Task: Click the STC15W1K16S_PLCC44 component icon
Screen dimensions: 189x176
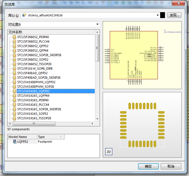Action: click(x=14, y=105)
